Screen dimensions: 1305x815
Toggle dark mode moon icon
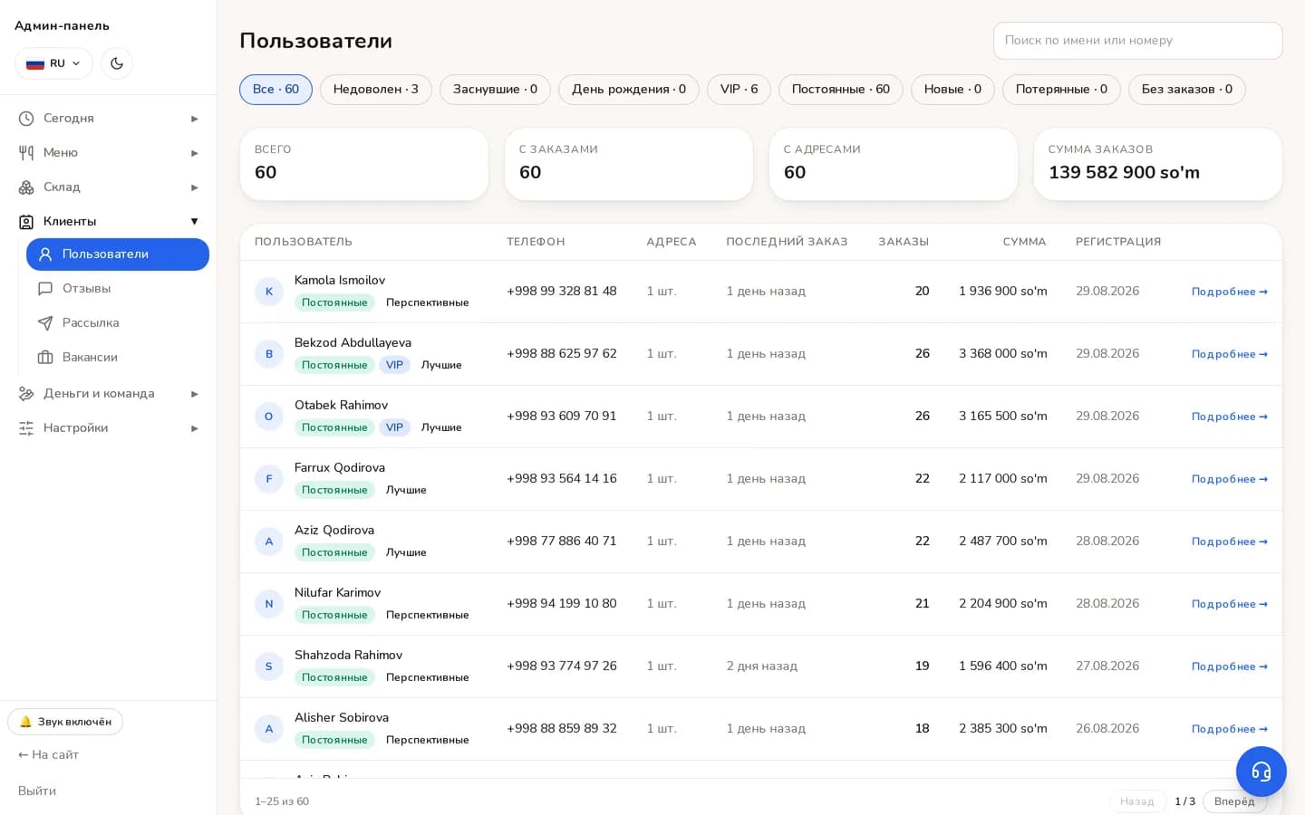(x=117, y=63)
